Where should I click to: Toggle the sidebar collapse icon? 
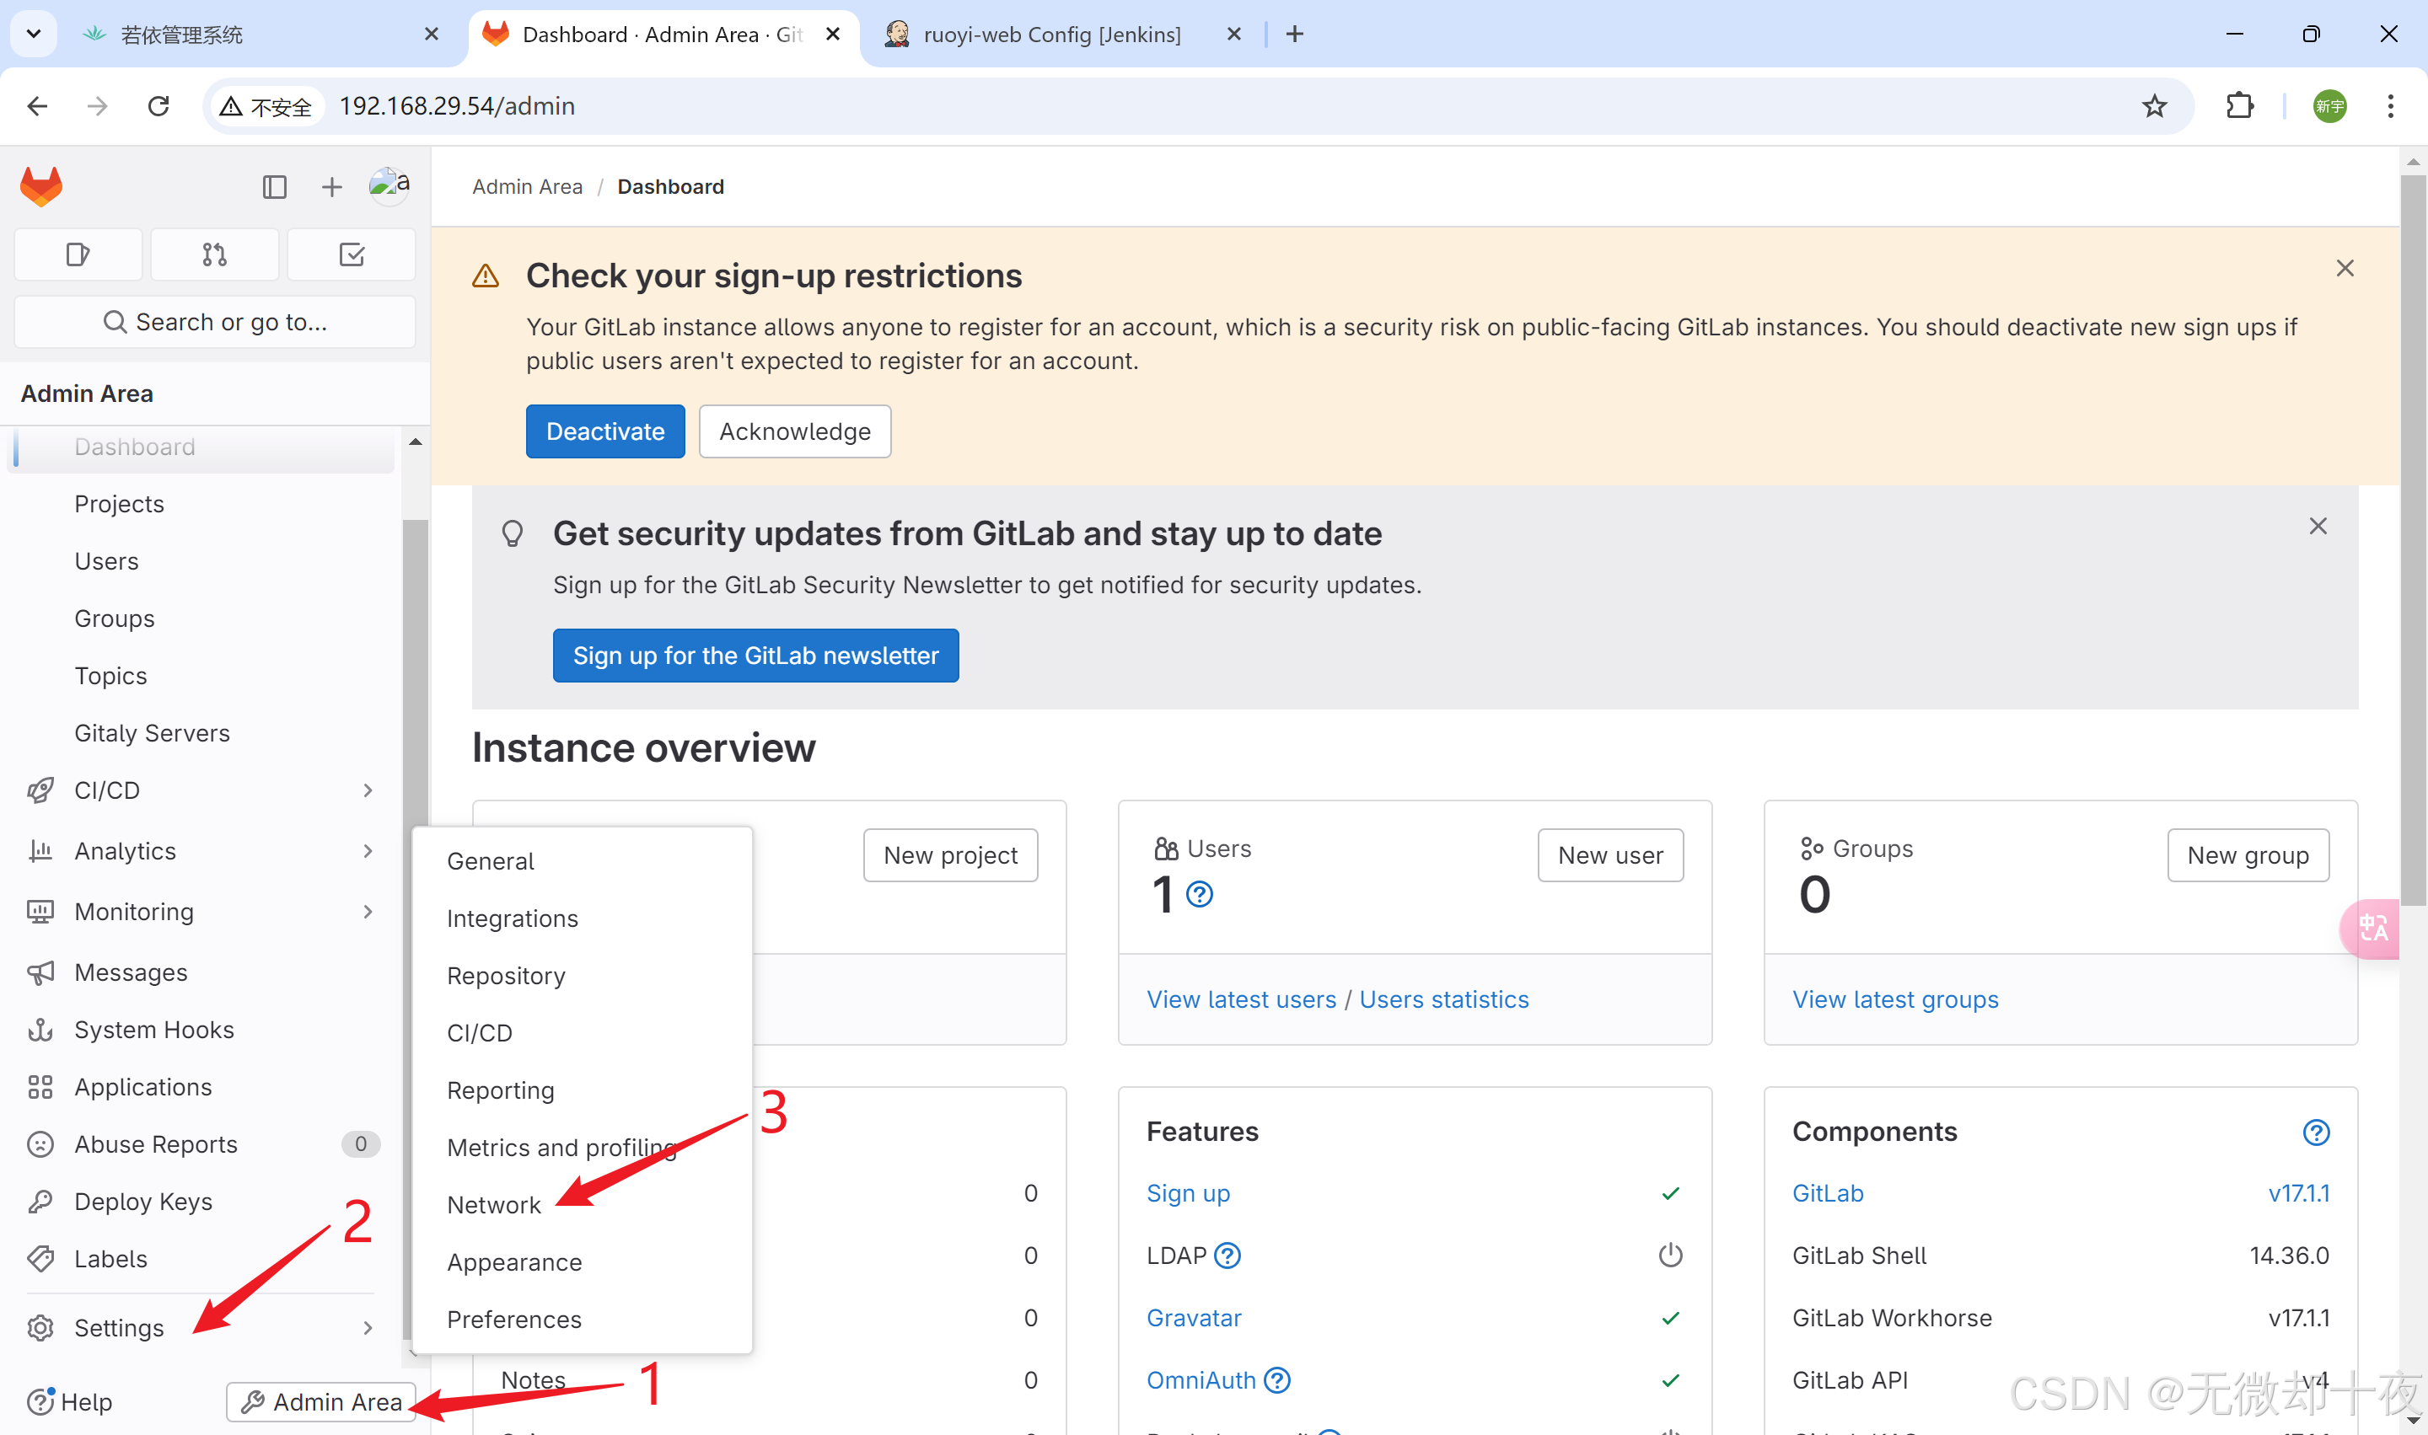pos(275,186)
